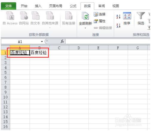Sort descending with Z-to-A icon
The height and width of the screenshot is (131, 151).
point(118,25)
